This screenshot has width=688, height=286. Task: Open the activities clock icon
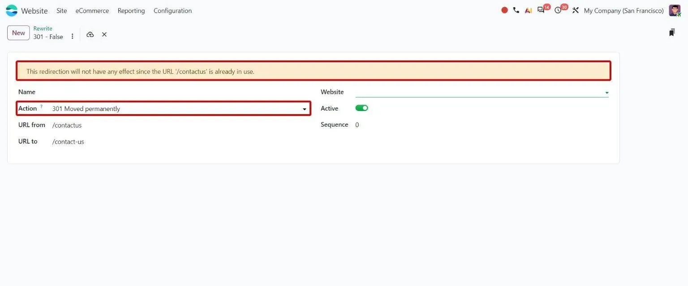point(558,10)
